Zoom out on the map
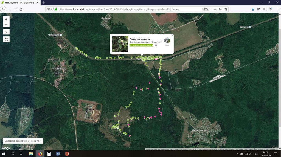The width and height of the screenshot is (281, 157). (6, 25)
